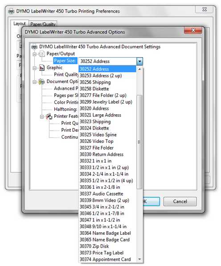Choose 30373 Price Tag Label

click(107, 253)
